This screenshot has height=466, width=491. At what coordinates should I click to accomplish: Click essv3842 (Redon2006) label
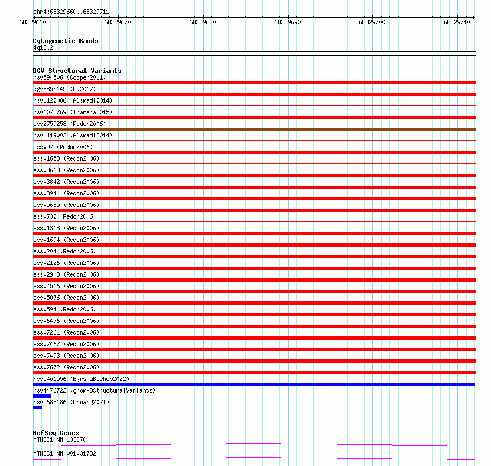pyautogui.click(x=66, y=182)
